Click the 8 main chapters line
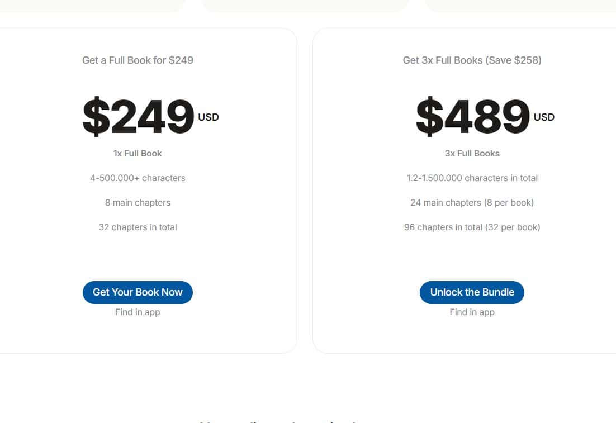The height and width of the screenshot is (423, 616). pos(138,202)
